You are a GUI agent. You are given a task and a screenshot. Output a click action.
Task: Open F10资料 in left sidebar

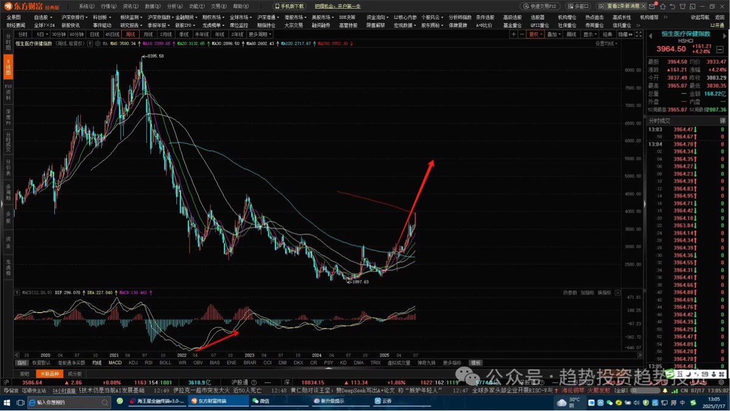click(8, 92)
